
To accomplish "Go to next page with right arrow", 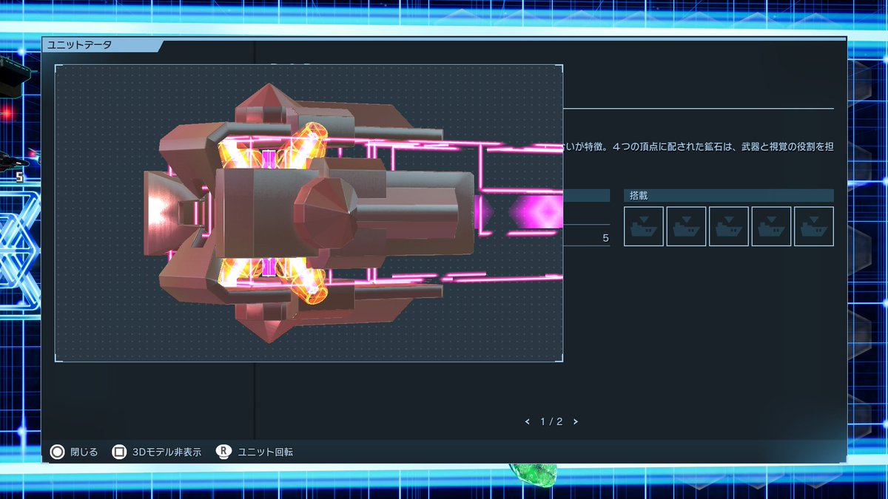I will coord(576,422).
